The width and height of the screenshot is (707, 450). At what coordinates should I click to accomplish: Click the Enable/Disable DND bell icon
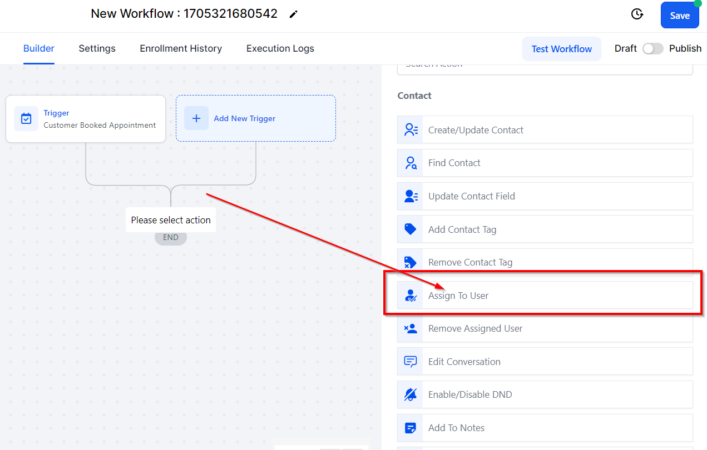[411, 394]
